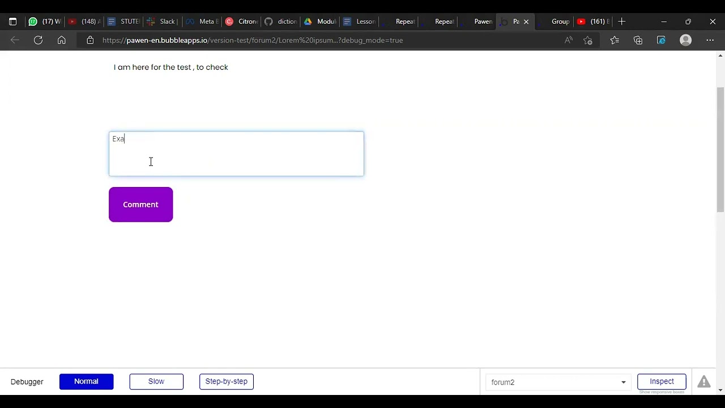725x408 pixels.
Task: Open the YouTube (161) tab
Action: click(x=592, y=22)
